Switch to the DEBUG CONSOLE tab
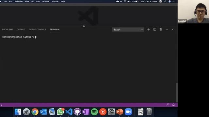 tap(38, 30)
